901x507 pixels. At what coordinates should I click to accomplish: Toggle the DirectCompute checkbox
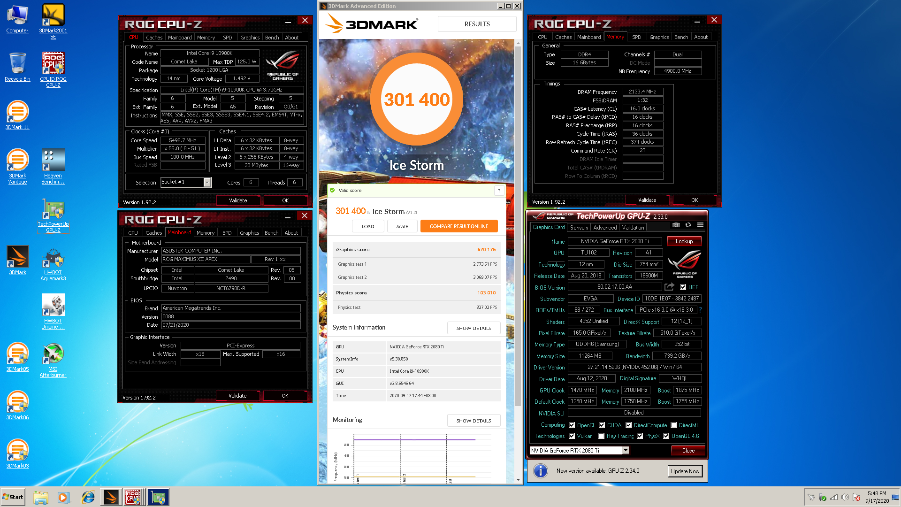(x=628, y=425)
